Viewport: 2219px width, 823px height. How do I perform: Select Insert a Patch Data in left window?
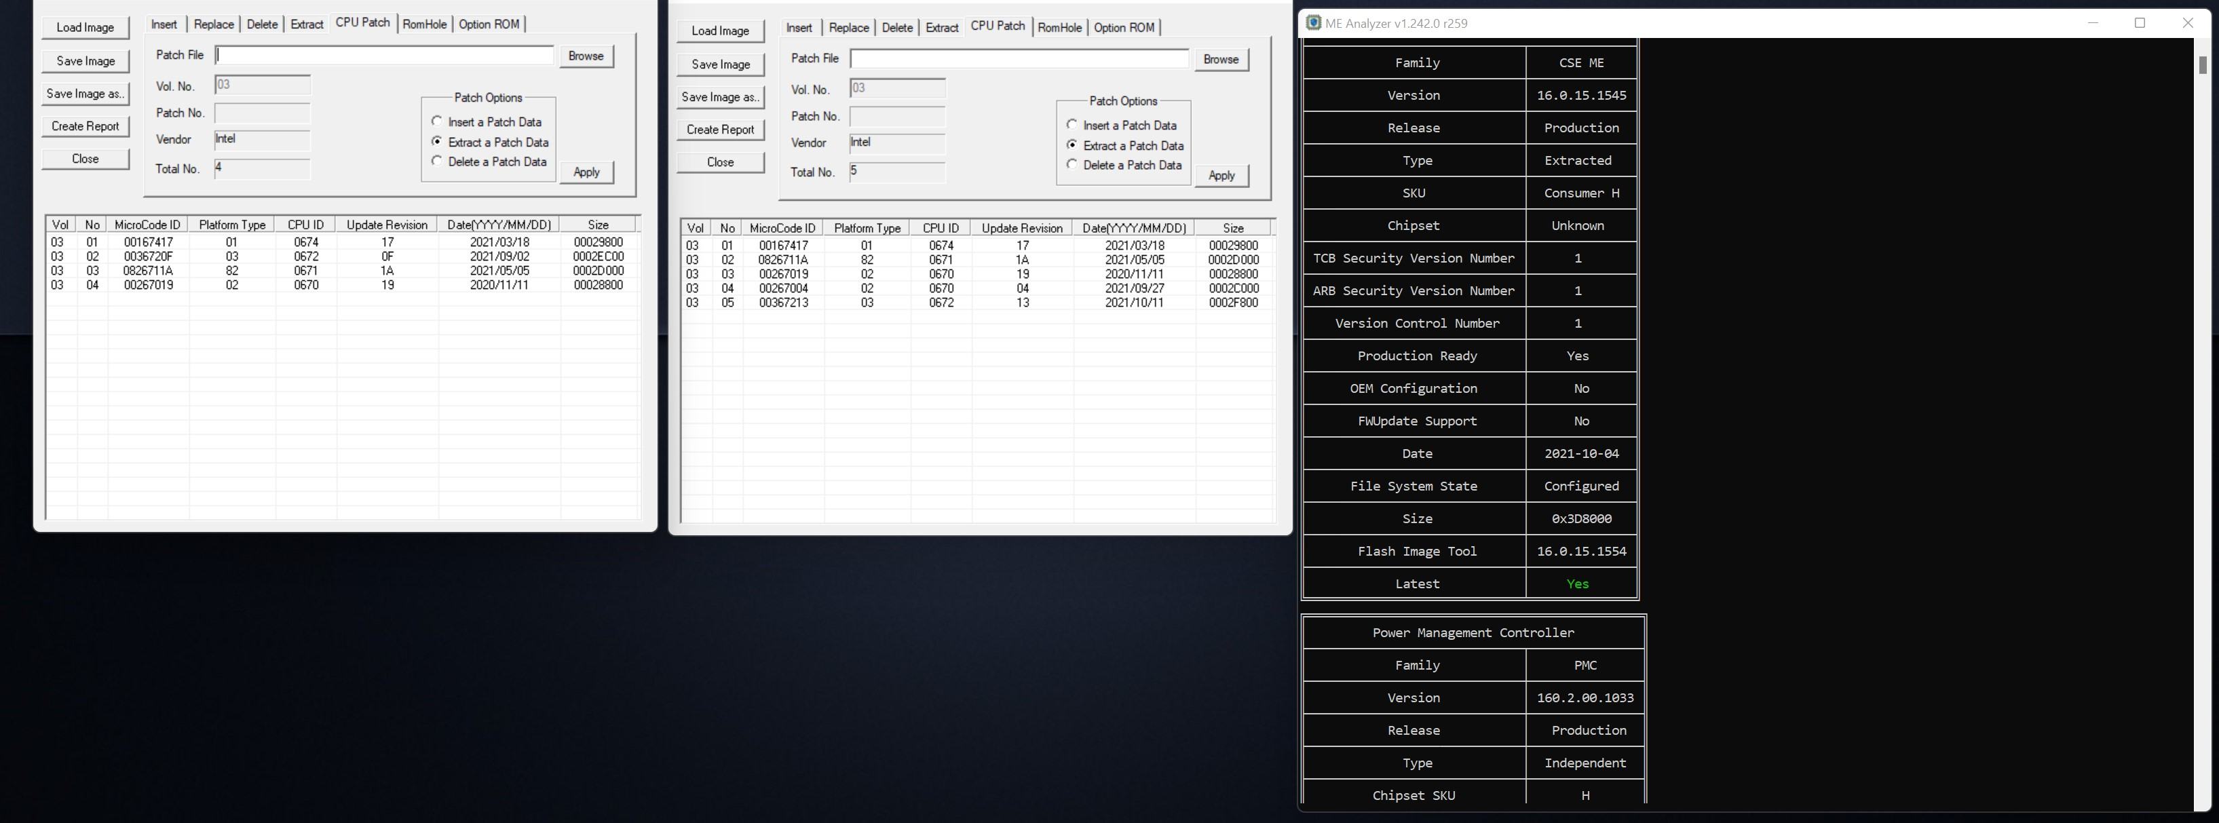[438, 121]
